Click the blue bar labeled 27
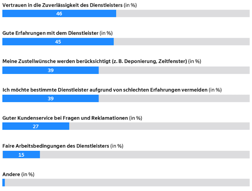 coord(36,126)
